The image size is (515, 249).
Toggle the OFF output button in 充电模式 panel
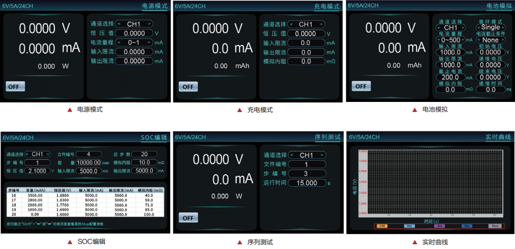pos(188,86)
